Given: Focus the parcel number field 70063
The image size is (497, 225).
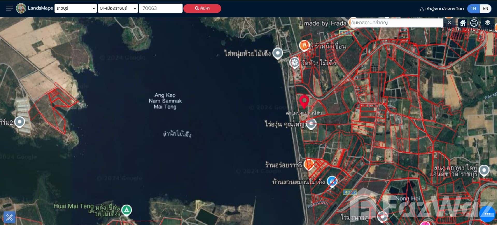Looking at the screenshot, I should [161, 8].
